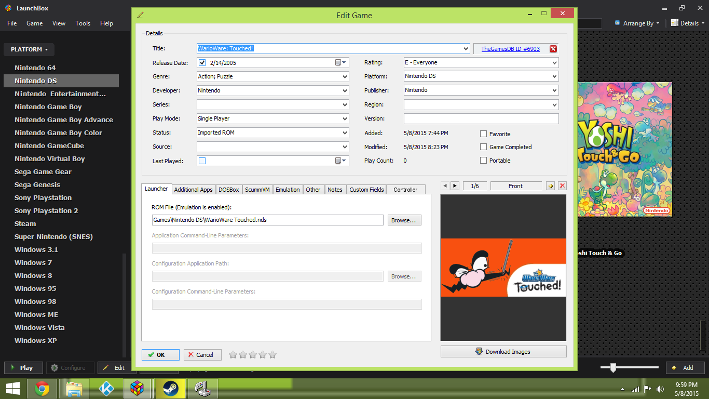
Task: Open the TheGamesDB ID #6903 link
Action: click(511, 48)
